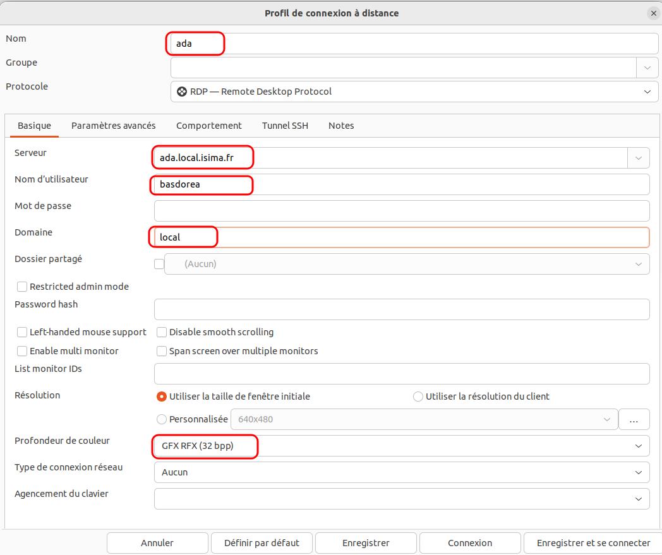Image resolution: width=662 pixels, height=555 pixels.
Task: Expand the Agencement du clavier dropdown
Action: click(x=401, y=499)
